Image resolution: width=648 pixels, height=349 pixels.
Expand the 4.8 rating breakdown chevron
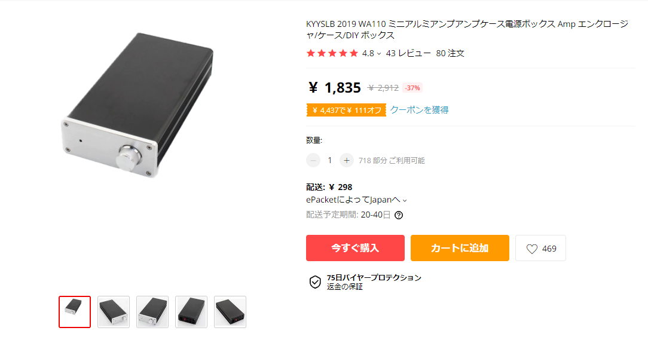tap(379, 54)
